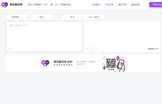Go to the 翻译 API page
Viewport: 162px width, 104px height.
pyautogui.click(x=122, y=5)
